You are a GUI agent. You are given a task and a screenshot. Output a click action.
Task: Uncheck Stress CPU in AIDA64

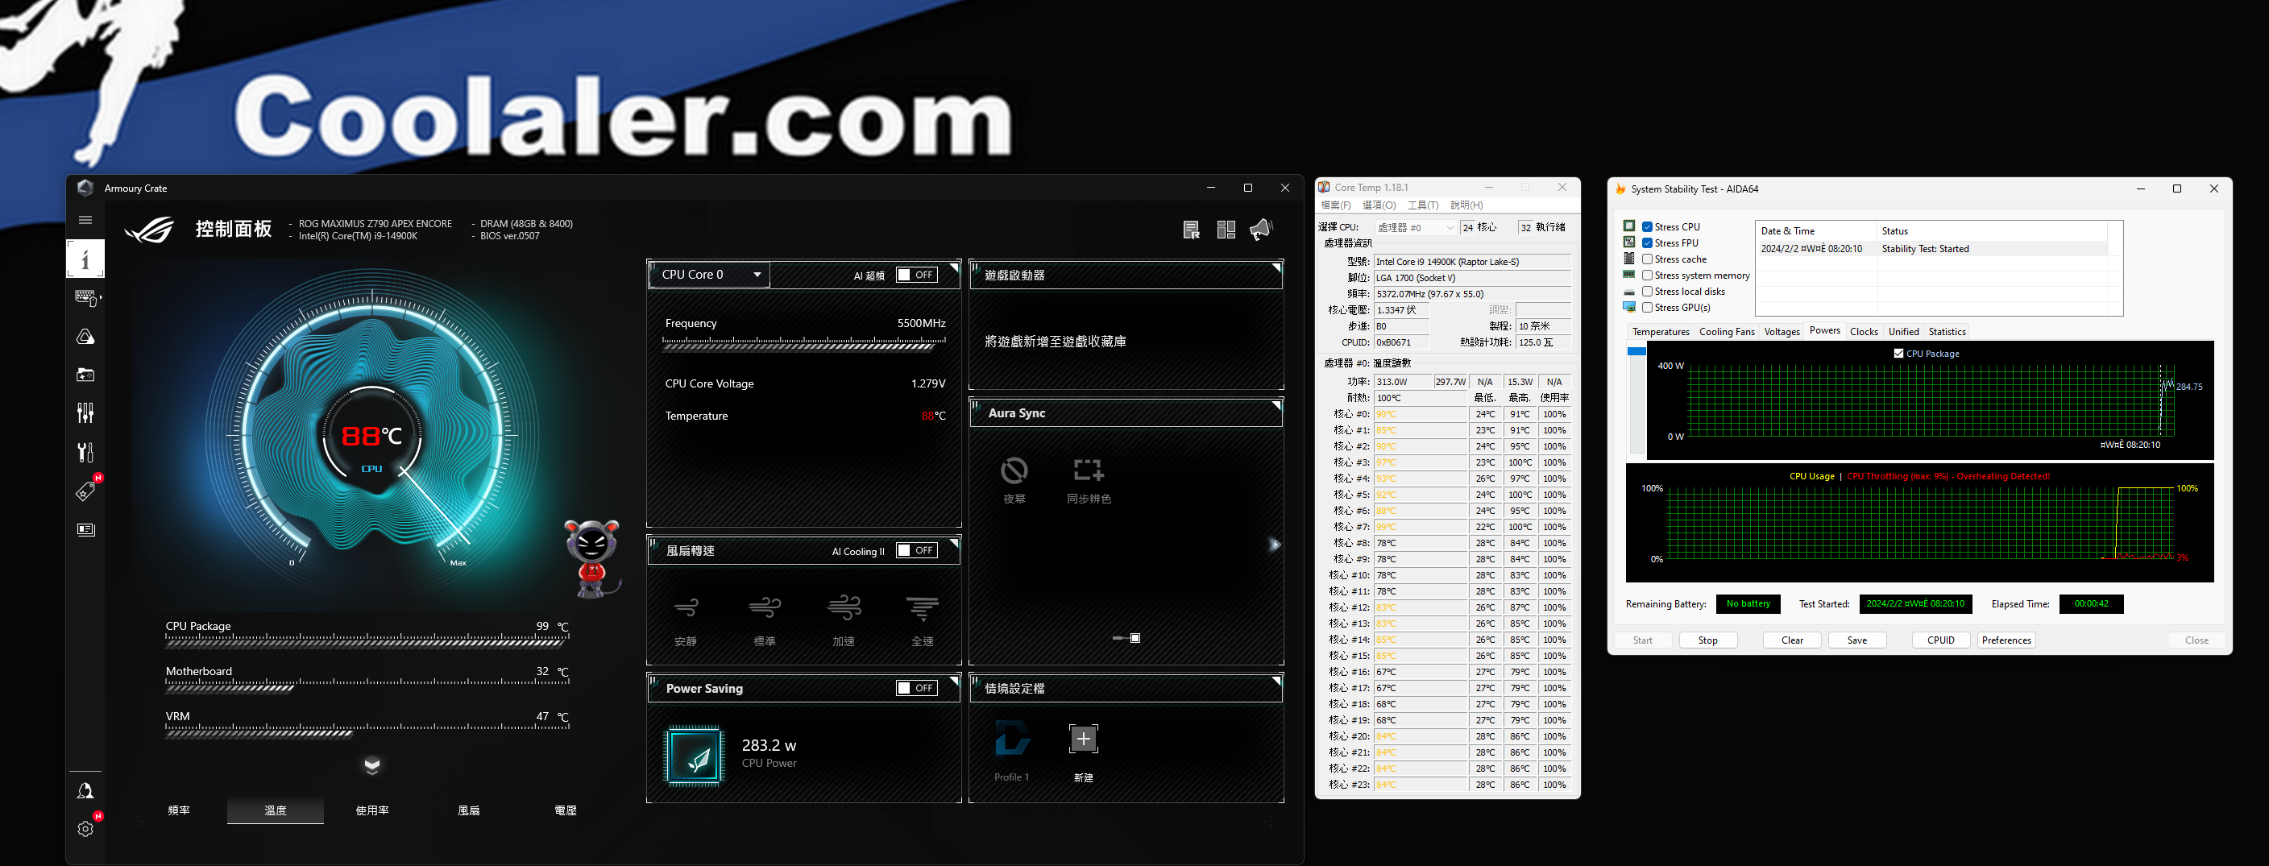click(1647, 227)
